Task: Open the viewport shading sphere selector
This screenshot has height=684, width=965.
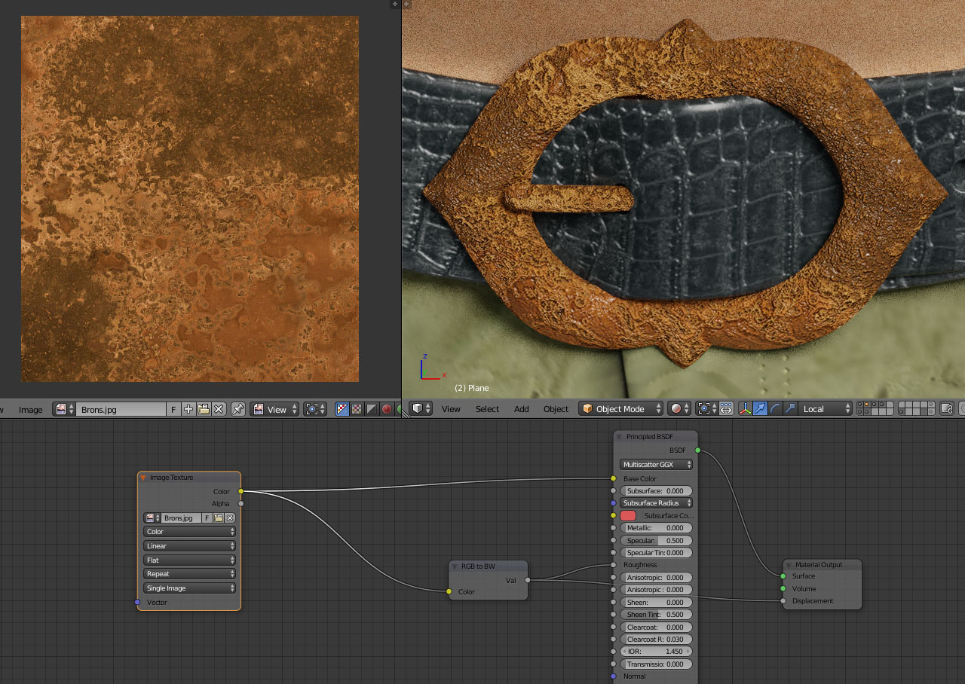Action: coord(680,408)
